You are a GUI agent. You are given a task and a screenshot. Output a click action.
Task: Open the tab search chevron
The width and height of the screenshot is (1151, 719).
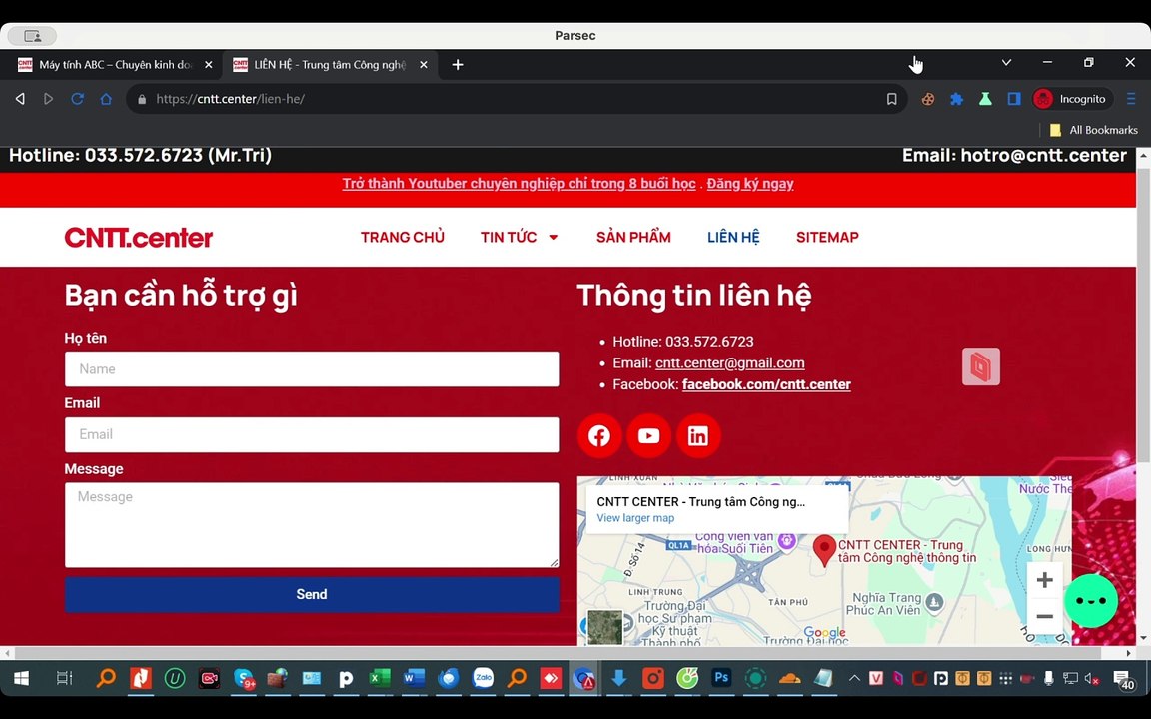[1006, 63]
